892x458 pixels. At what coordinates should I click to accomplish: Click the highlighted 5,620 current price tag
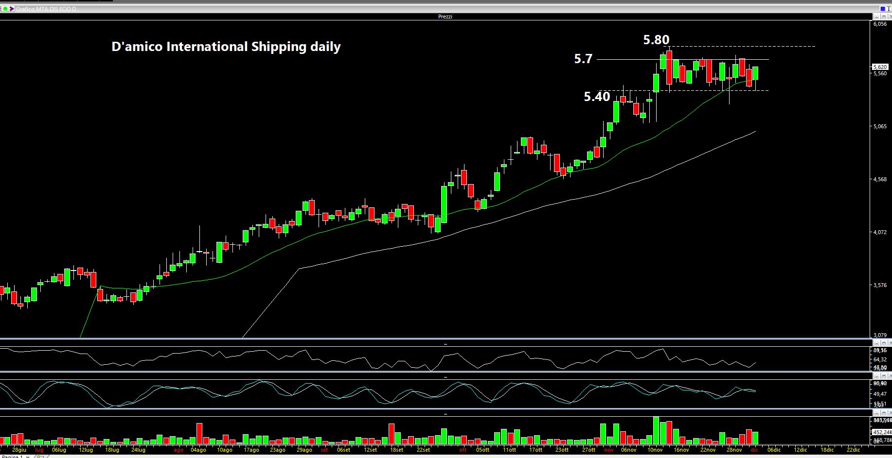[x=880, y=67]
